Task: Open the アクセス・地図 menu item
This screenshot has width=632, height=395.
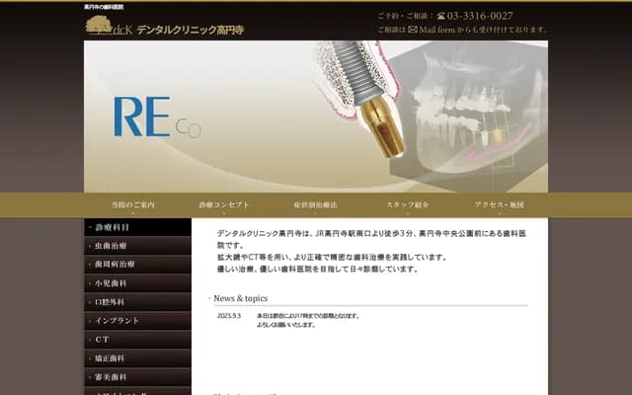Action: point(499,204)
